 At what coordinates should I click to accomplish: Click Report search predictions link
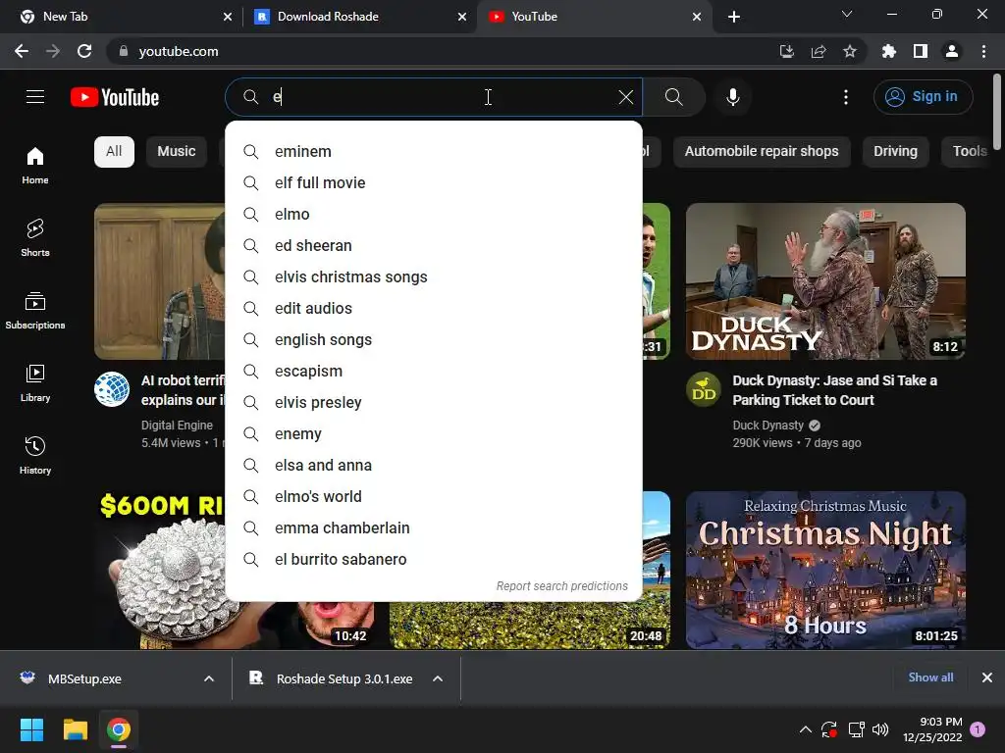[x=562, y=586]
